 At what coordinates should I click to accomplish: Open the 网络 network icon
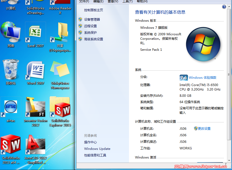(11, 35)
